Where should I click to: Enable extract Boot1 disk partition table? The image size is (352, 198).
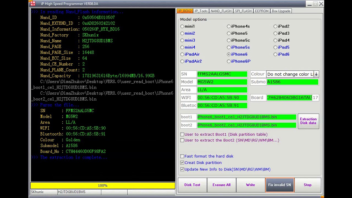[182, 134]
